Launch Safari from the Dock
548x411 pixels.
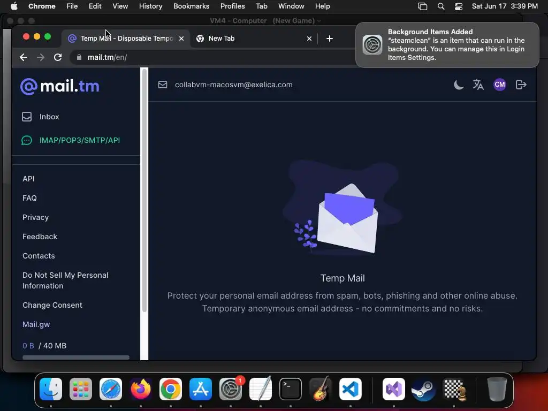[111, 389]
